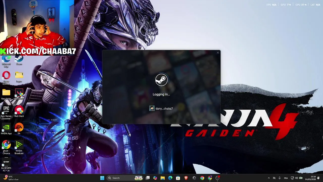Image resolution: width=323 pixels, height=182 pixels.
Task: Open the logos folder on desktop
Action: 19,77
